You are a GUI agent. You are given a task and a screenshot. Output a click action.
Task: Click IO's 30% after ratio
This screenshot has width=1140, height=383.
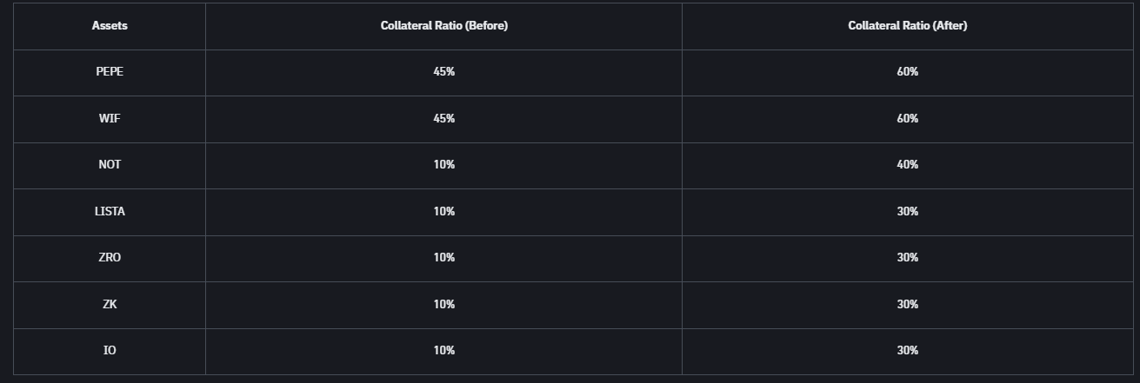(907, 351)
